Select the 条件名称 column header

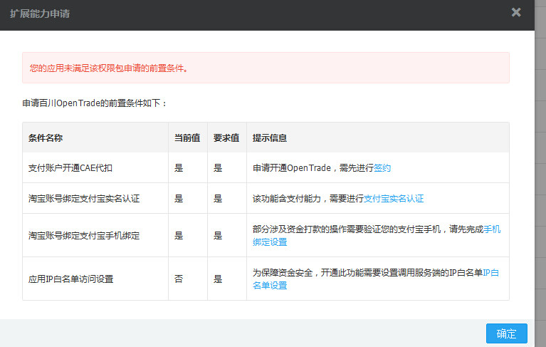tap(46, 138)
